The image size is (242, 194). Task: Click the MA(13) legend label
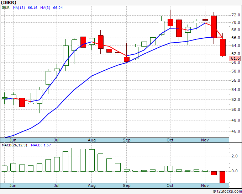[19, 8]
